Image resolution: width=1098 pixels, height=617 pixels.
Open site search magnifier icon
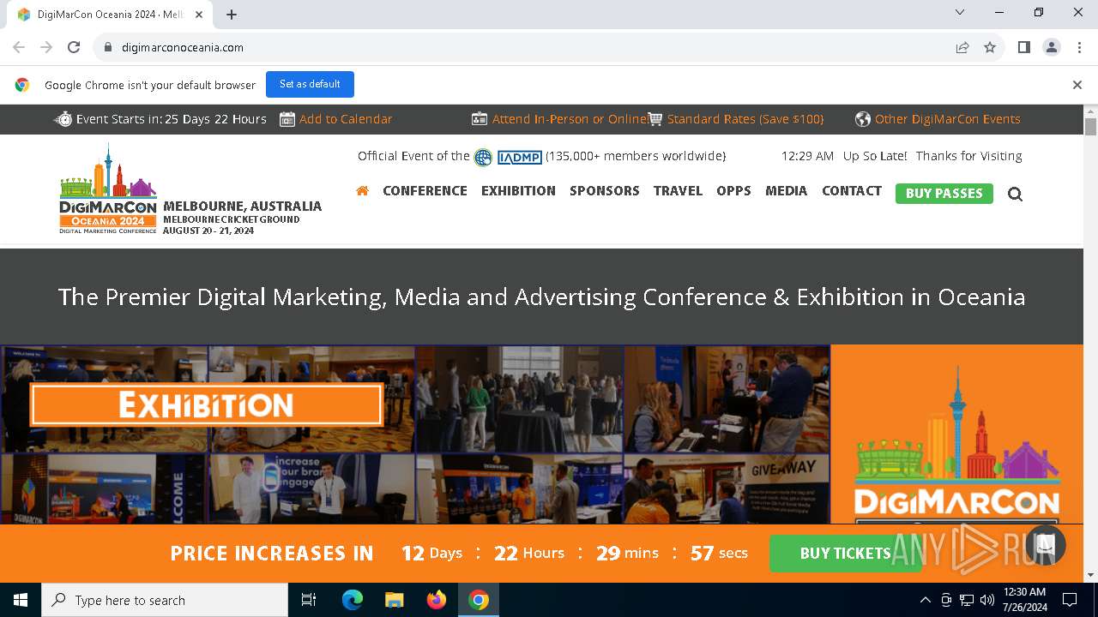[x=1015, y=194]
